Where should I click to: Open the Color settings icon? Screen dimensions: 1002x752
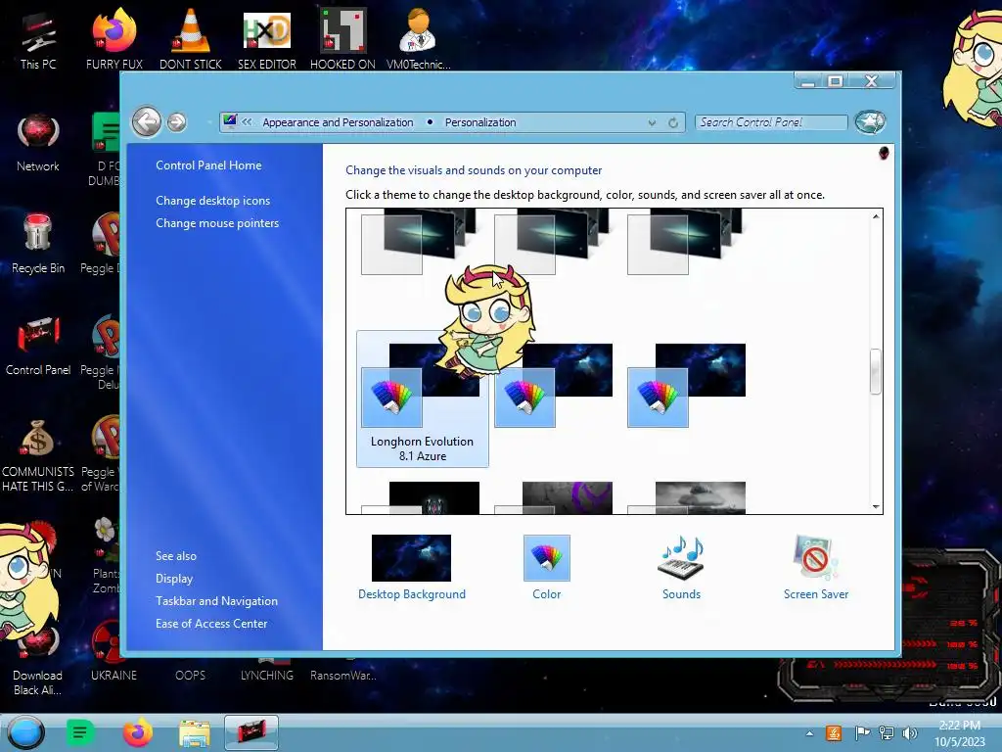[546, 567]
